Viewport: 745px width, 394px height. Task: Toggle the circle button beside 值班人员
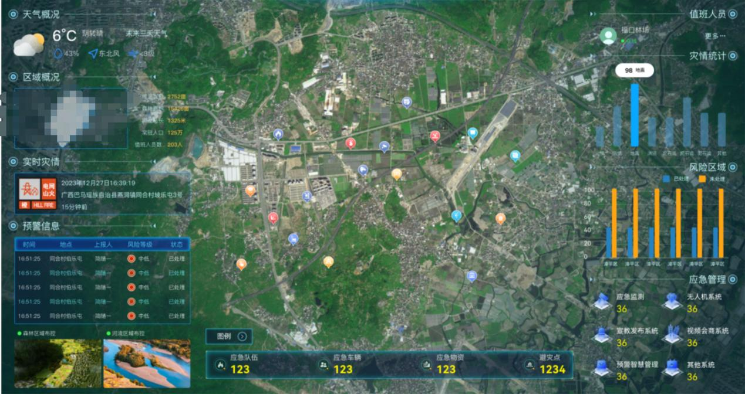(733, 14)
